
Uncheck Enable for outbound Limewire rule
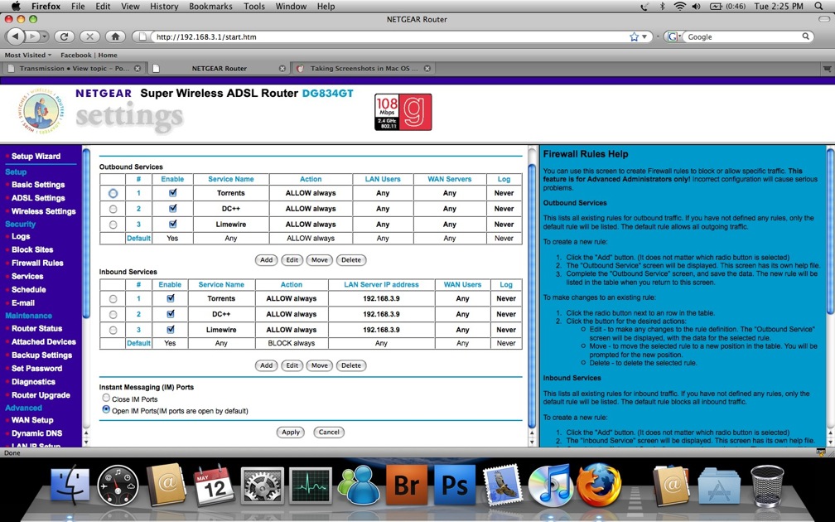tap(172, 224)
